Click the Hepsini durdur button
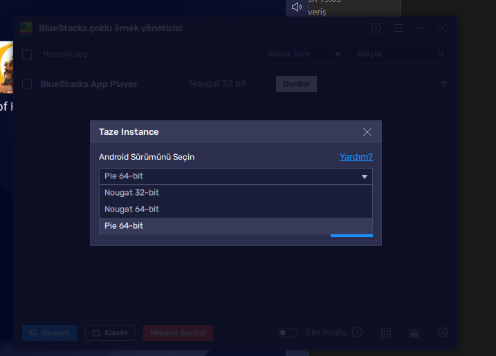The width and height of the screenshot is (496, 356). (178, 332)
